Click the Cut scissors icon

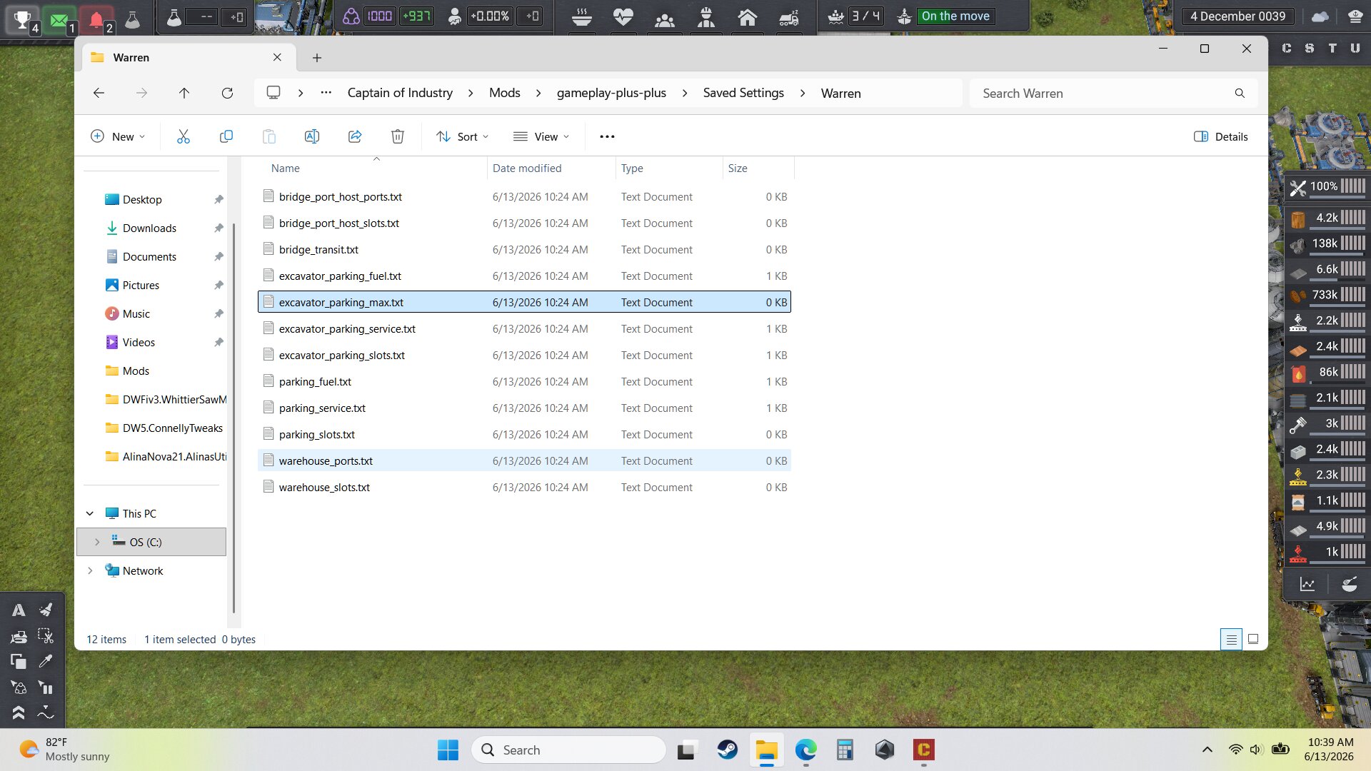[184, 136]
